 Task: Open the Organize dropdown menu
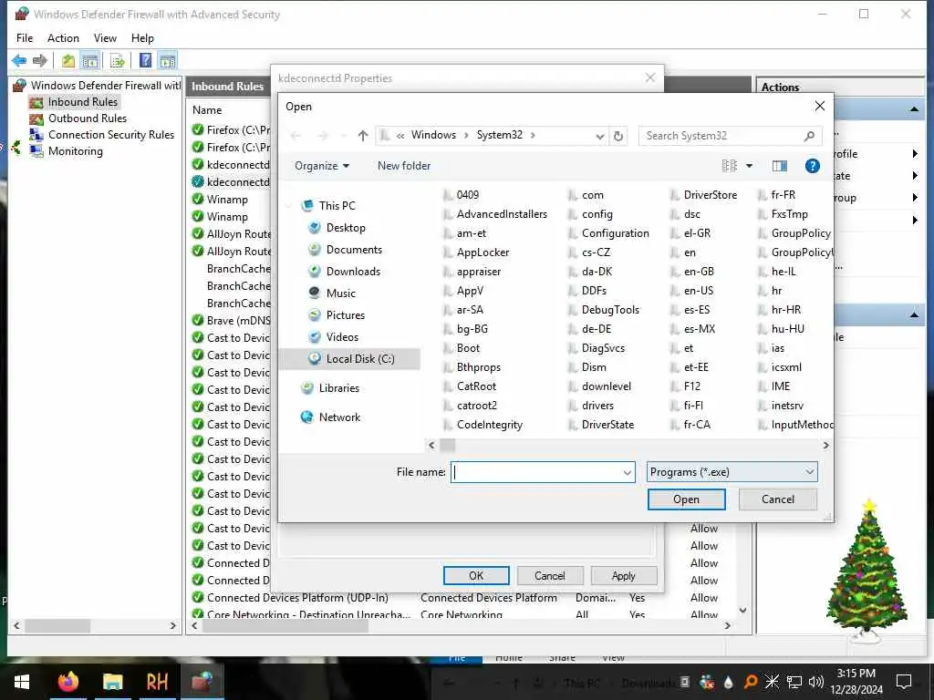(322, 166)
